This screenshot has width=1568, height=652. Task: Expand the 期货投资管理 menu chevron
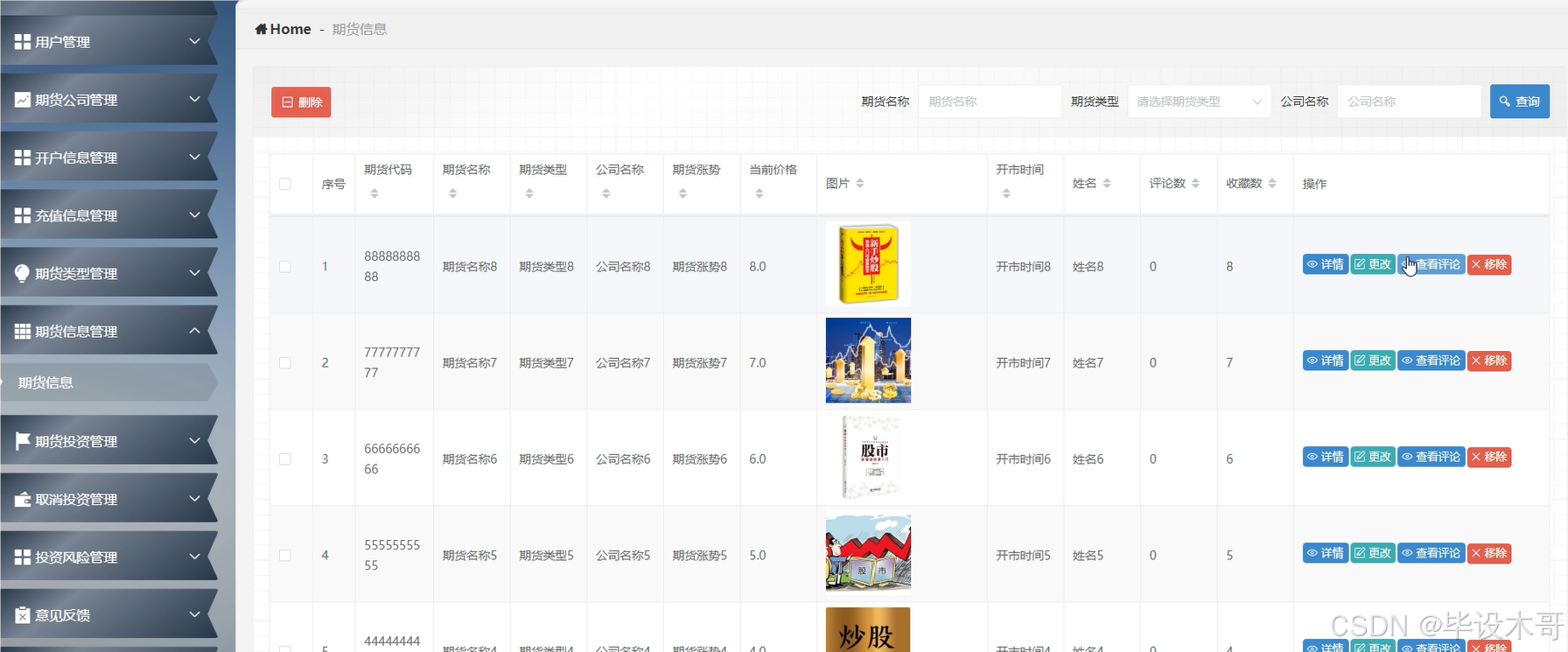[x=195, y=440]
